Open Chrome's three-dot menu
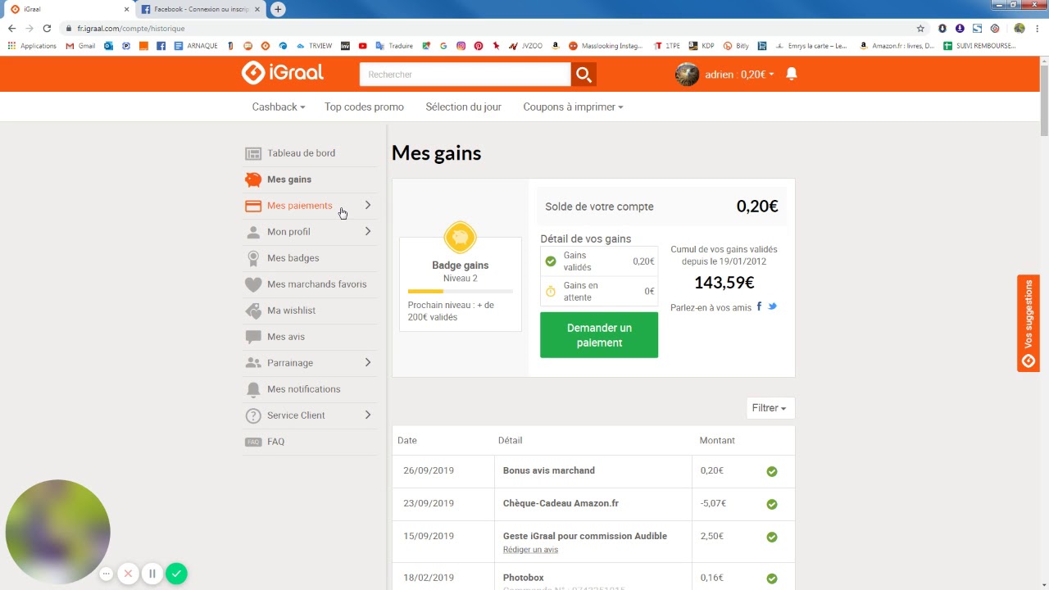 pos(1037,28)
